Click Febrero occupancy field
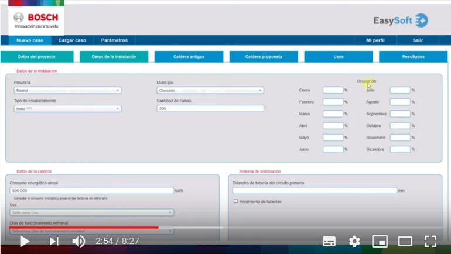451x254 pixels. pos(333,102)
